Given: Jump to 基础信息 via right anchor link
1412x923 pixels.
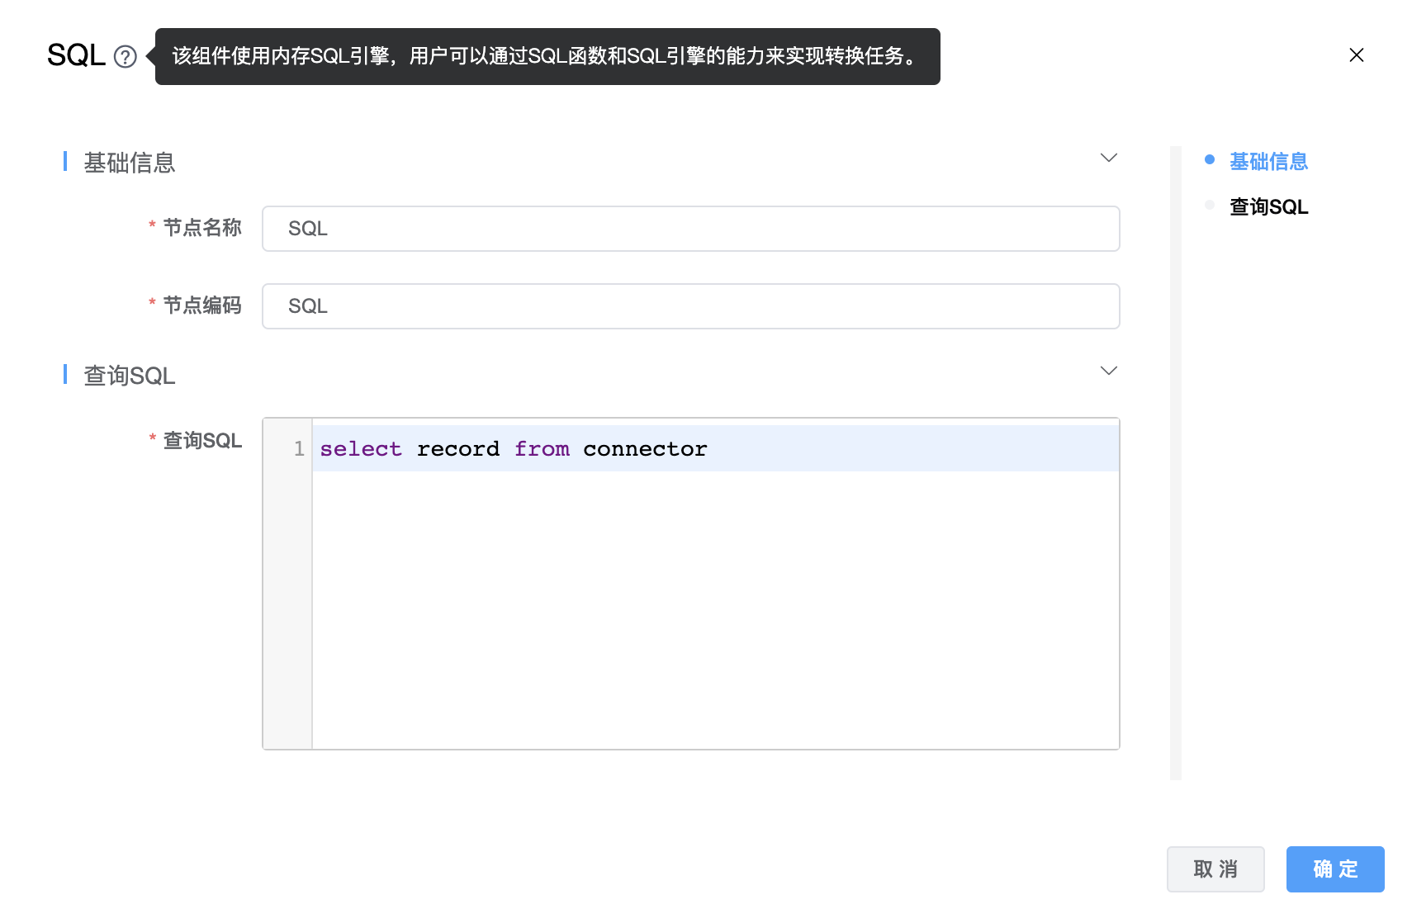Looking at the screenshot, I should pyautogui.click(x=1268, y=162).
